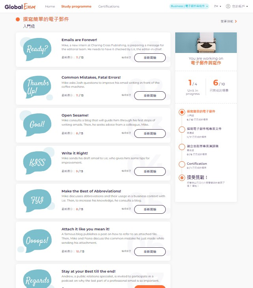
Task: Open the account user profile icon
Action: (228, 6)
